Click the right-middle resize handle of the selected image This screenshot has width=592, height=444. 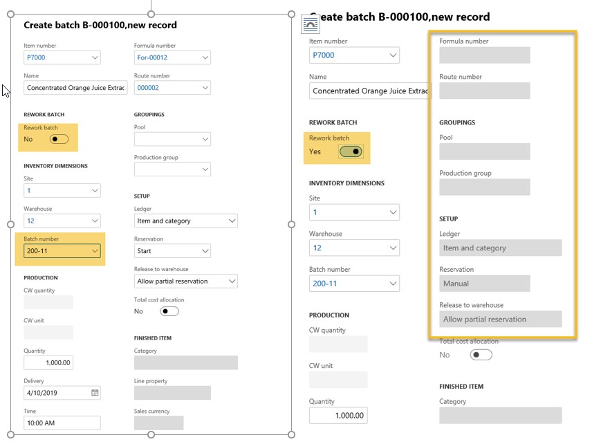tap(291, 224)
